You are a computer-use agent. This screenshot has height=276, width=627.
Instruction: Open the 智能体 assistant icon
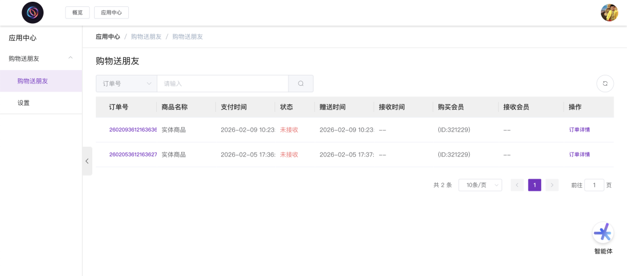[603, 233]
